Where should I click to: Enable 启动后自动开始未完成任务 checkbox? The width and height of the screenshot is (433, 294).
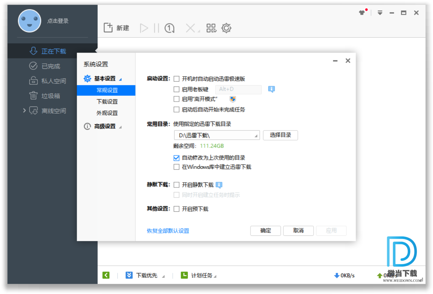[177, 109]
